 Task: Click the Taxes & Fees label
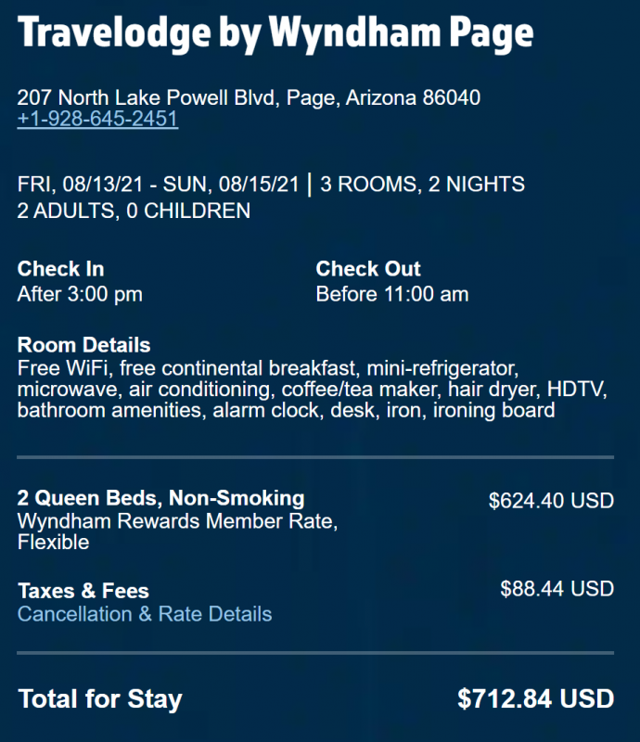(x=83, y=591)
